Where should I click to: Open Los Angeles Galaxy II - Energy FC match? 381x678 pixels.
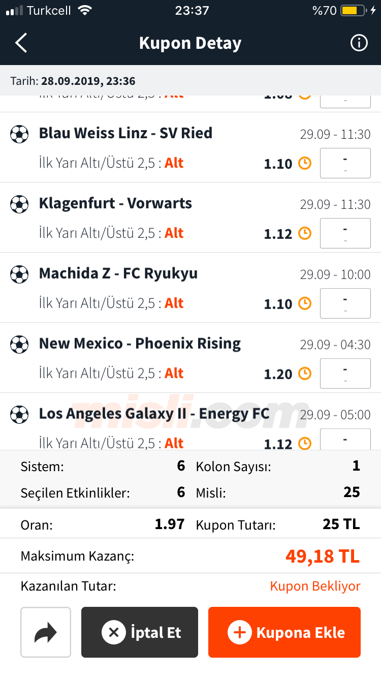154,414
